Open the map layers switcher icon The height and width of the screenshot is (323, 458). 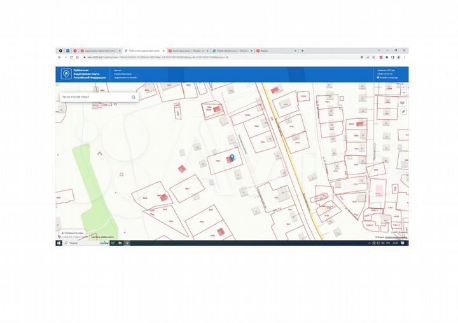click(x=402, y=102)
